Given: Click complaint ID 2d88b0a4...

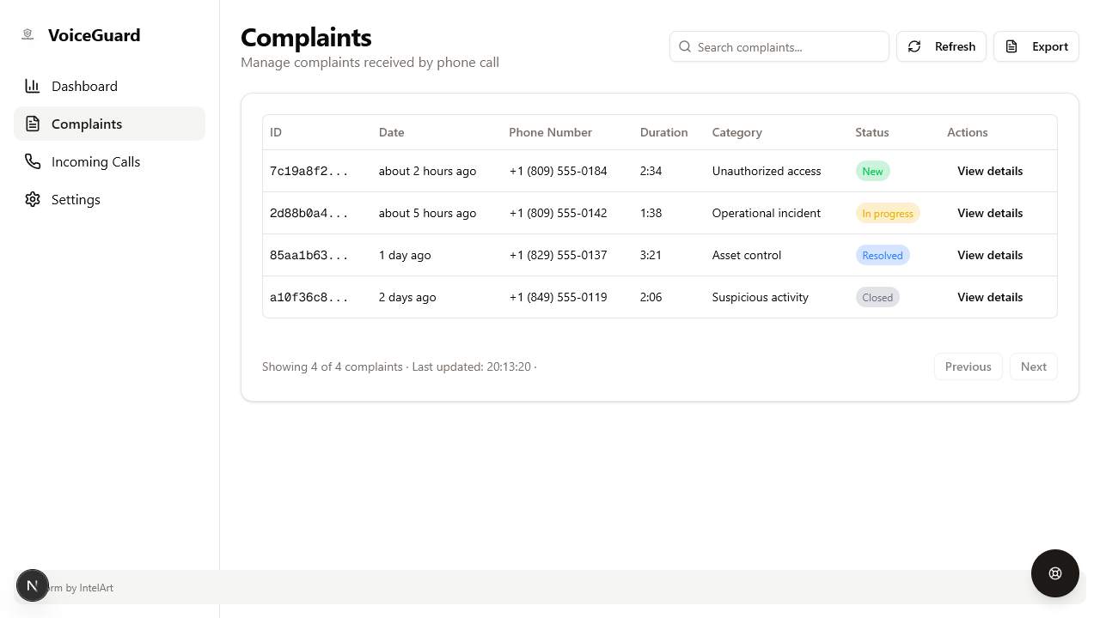Looking at the screenshot, I should point(309,213).
